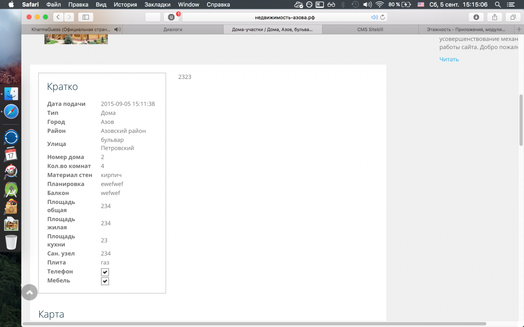Image resolution: width=524 pixels, height=327 pixels.
Task: Click the Wi-Fi status icon
Action: (x=379, y=4)
